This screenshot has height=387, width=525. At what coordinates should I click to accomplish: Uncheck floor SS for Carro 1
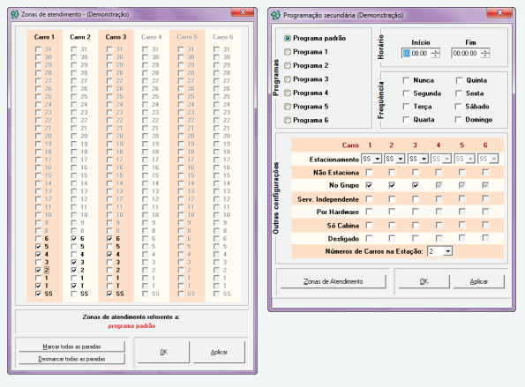tap(38, 294)
